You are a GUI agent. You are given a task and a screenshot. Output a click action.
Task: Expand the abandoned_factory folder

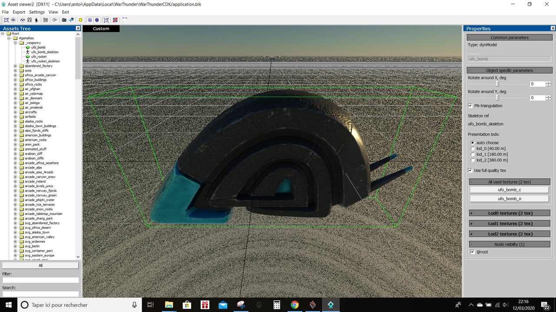click(x=15, y=66)
